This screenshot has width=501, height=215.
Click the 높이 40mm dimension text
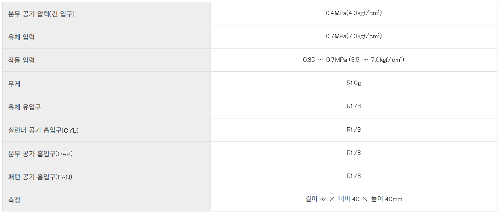pyautogui.click(x=386, y=199)
